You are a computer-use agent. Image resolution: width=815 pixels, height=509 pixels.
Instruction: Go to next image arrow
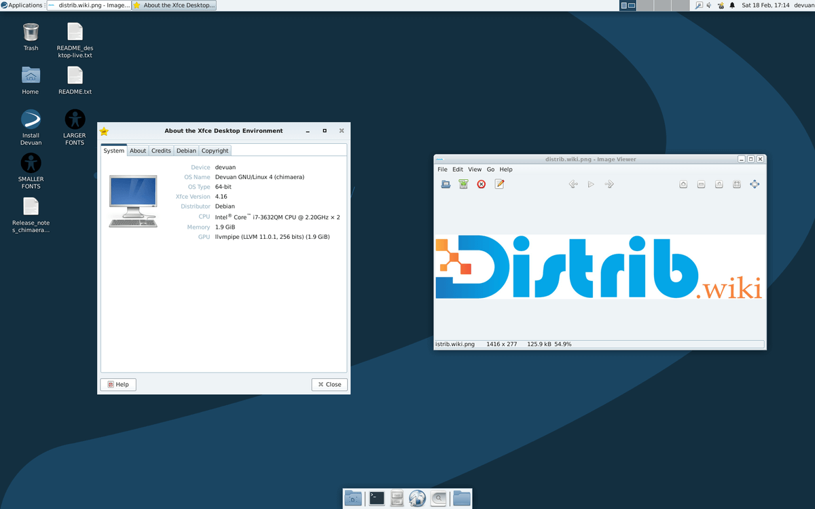tap(609, 184)
